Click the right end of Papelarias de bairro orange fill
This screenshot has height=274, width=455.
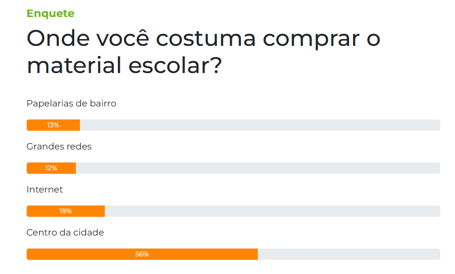pyautogui.click(x=78, y=125)
